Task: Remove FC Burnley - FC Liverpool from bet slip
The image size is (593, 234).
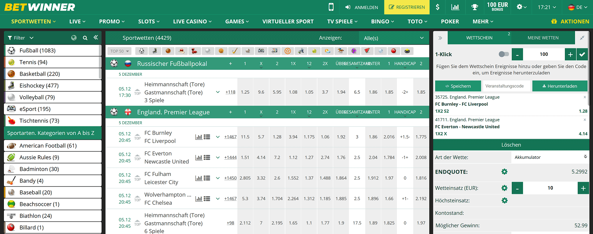Action: click(585, 97)
